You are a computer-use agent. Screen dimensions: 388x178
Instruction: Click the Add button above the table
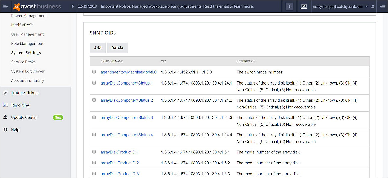pyautogui.click(x=98, y=48)
